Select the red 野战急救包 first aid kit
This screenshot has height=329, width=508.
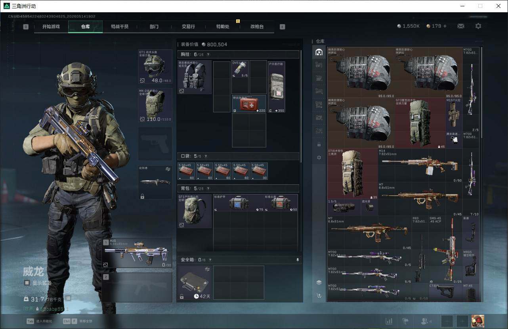pyautogui.click(x=249, y=104)
